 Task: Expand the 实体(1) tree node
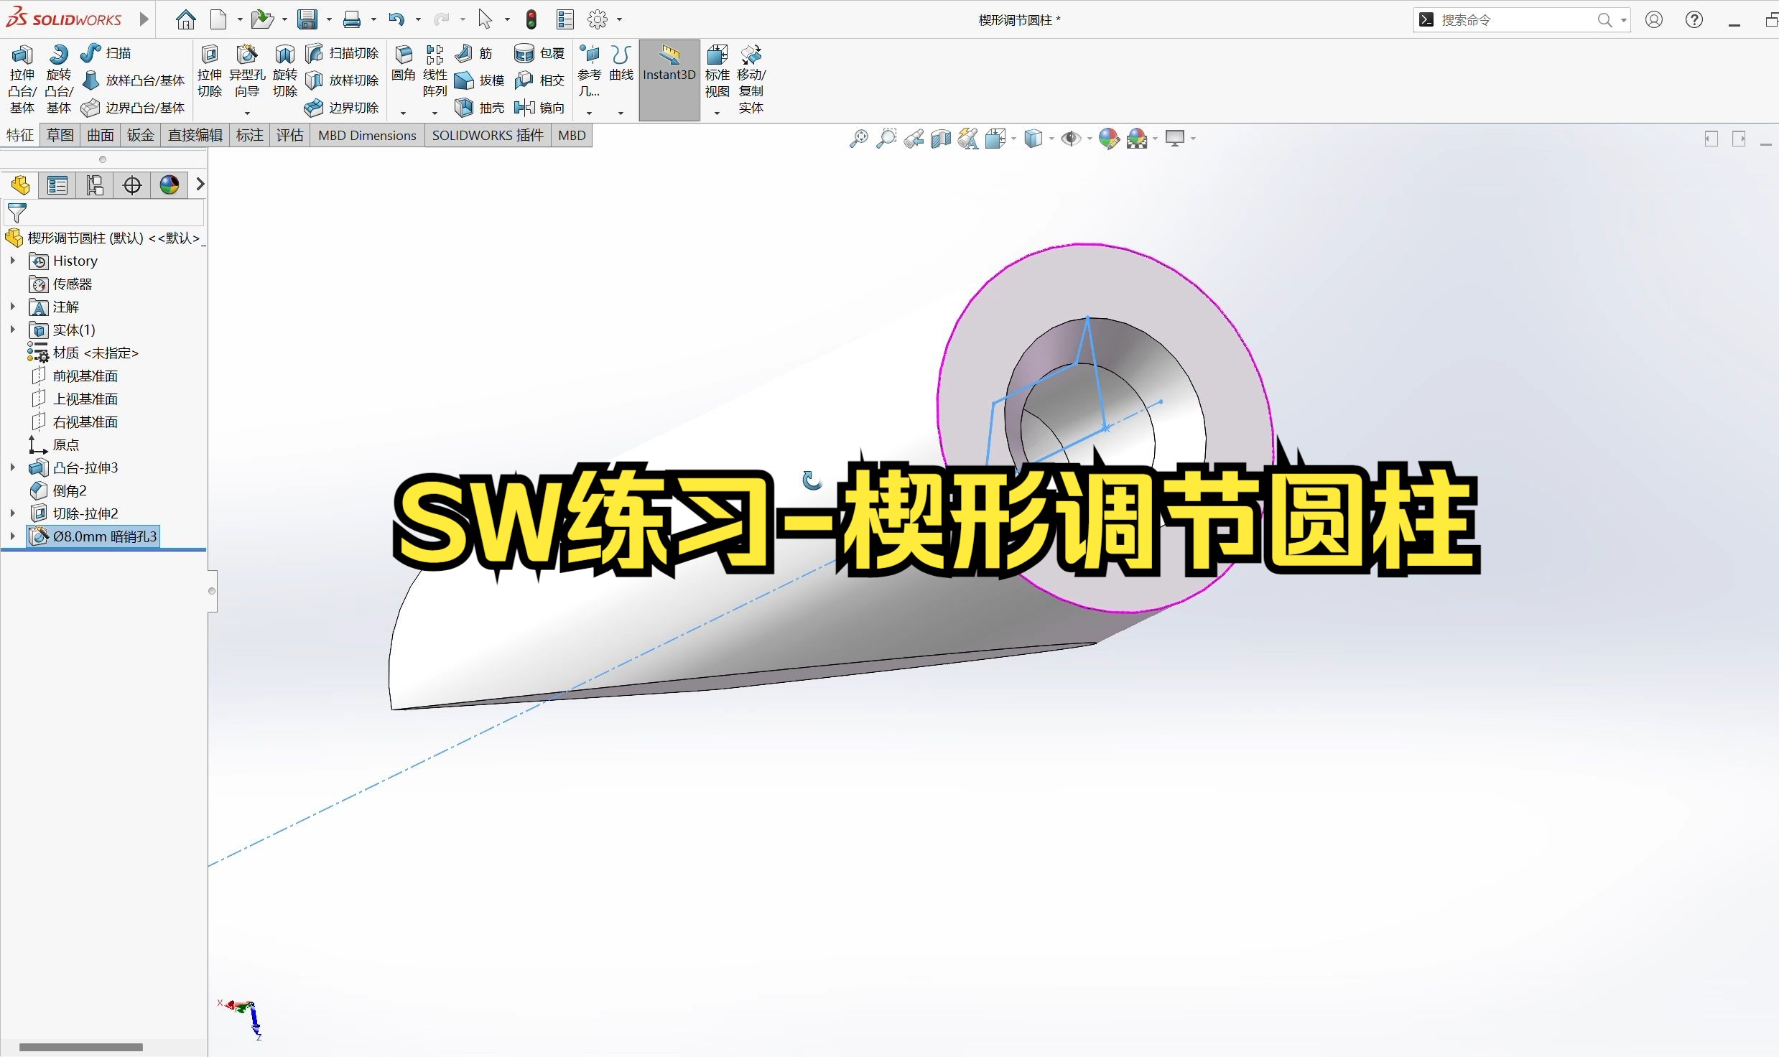click(11, 330)
